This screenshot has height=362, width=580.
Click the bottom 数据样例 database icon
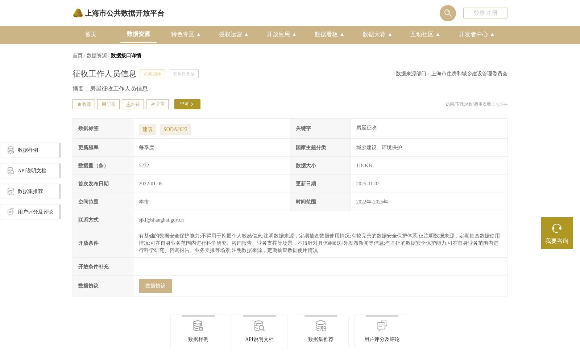tap(198, 326)
